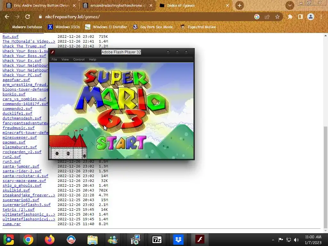
Task: Open Dropbox from the taskbar
Action: [178, 240]
